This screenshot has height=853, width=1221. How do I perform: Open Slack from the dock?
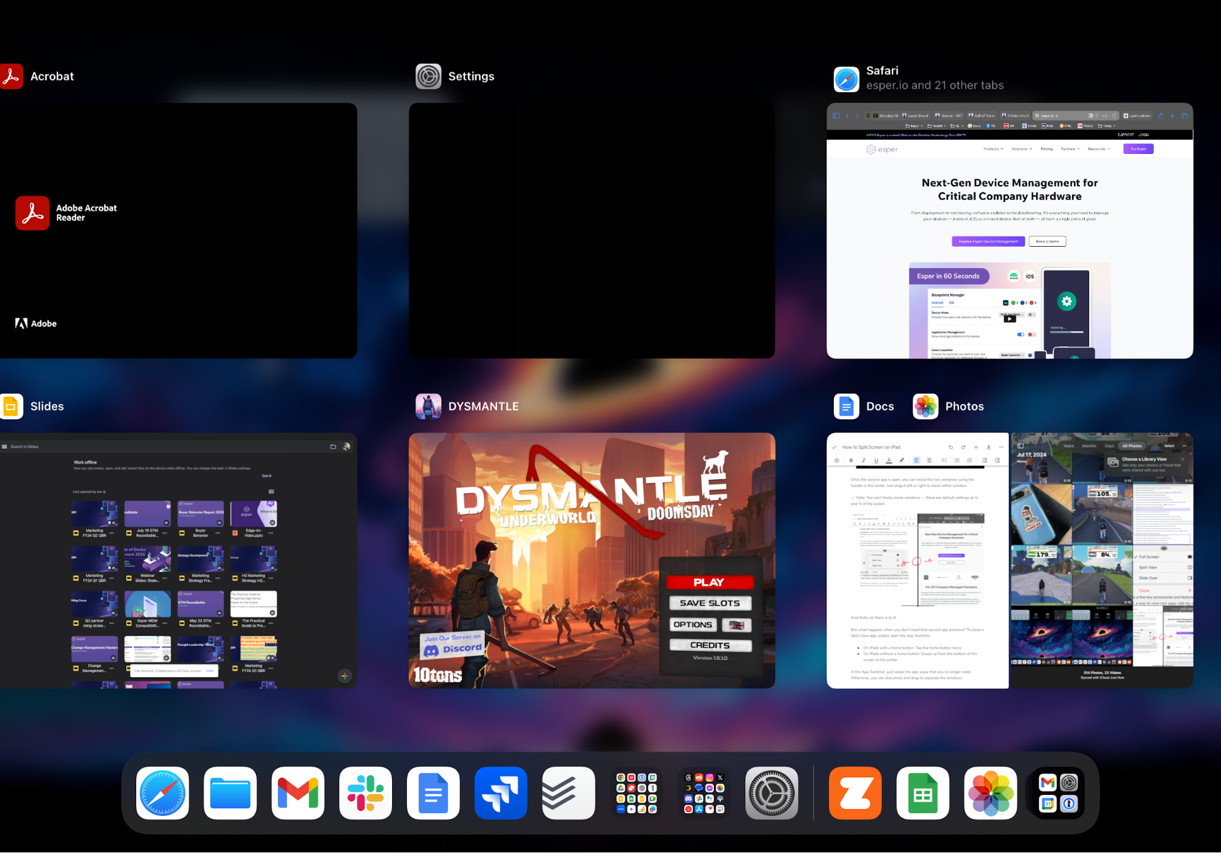pos(365,793)
